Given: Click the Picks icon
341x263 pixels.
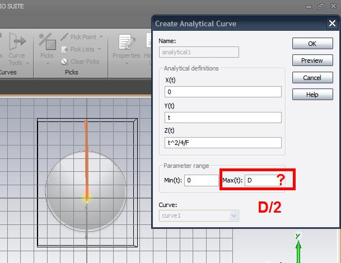Looking at the screenshot, I should click(47, 41).
